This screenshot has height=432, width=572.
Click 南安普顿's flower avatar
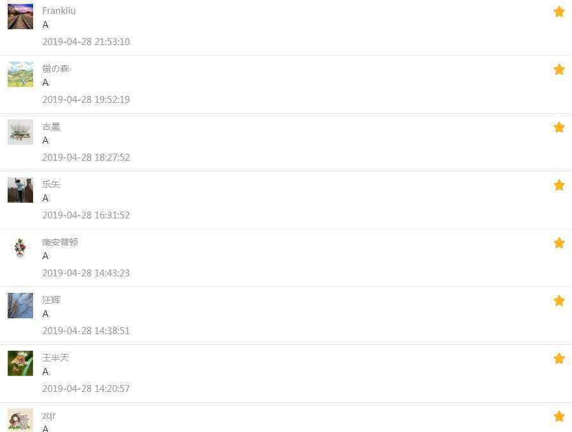(x=20, y=248)
